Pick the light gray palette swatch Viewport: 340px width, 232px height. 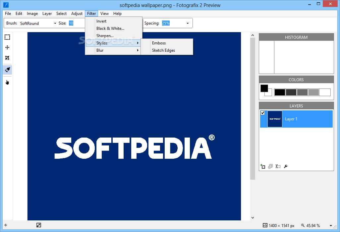tap(313, 92)
